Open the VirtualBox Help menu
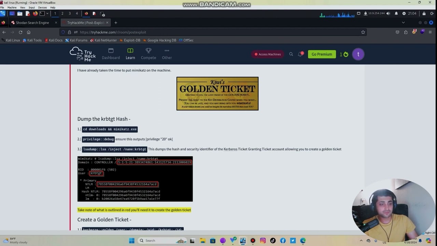This screenshot has height=246, width=437. 53,7
